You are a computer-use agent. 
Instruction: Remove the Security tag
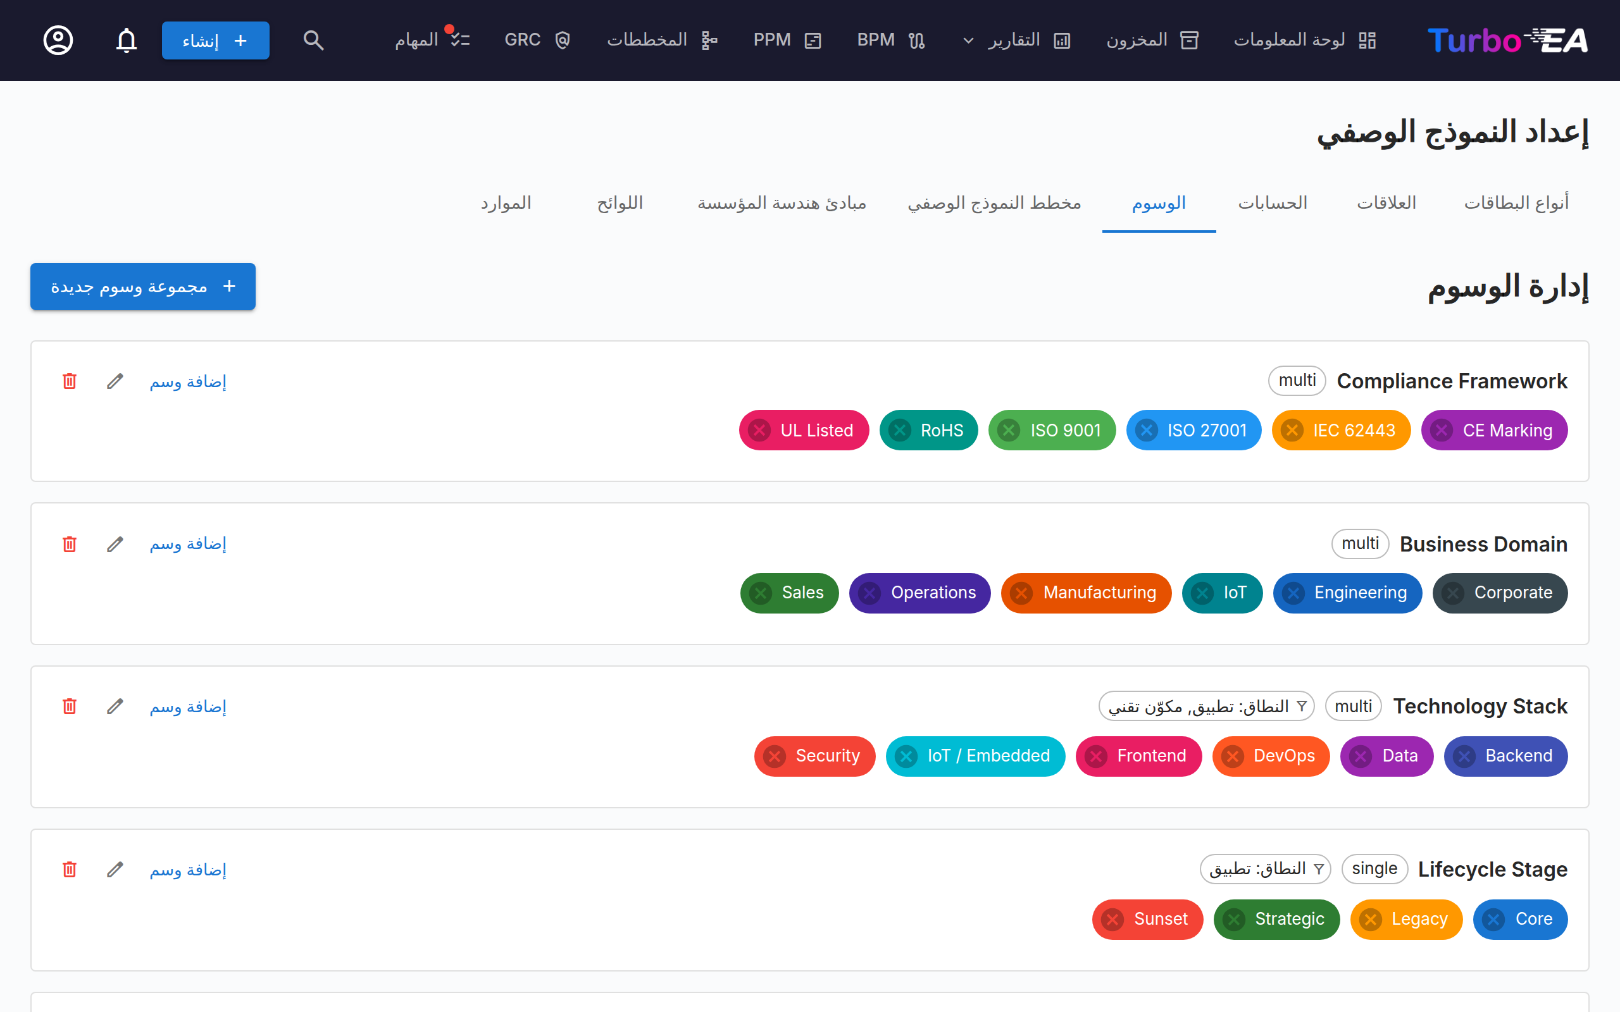(775, 756)
